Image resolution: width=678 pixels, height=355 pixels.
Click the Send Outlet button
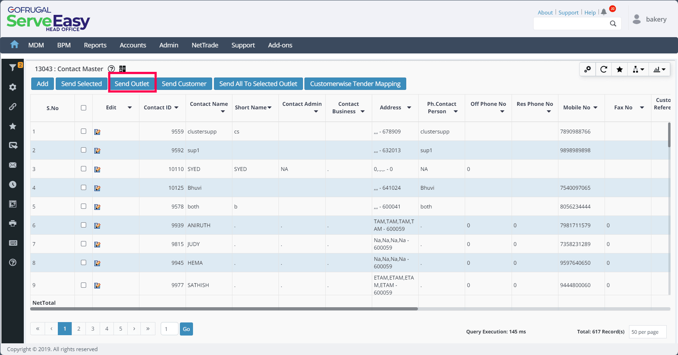coord(132,84)
